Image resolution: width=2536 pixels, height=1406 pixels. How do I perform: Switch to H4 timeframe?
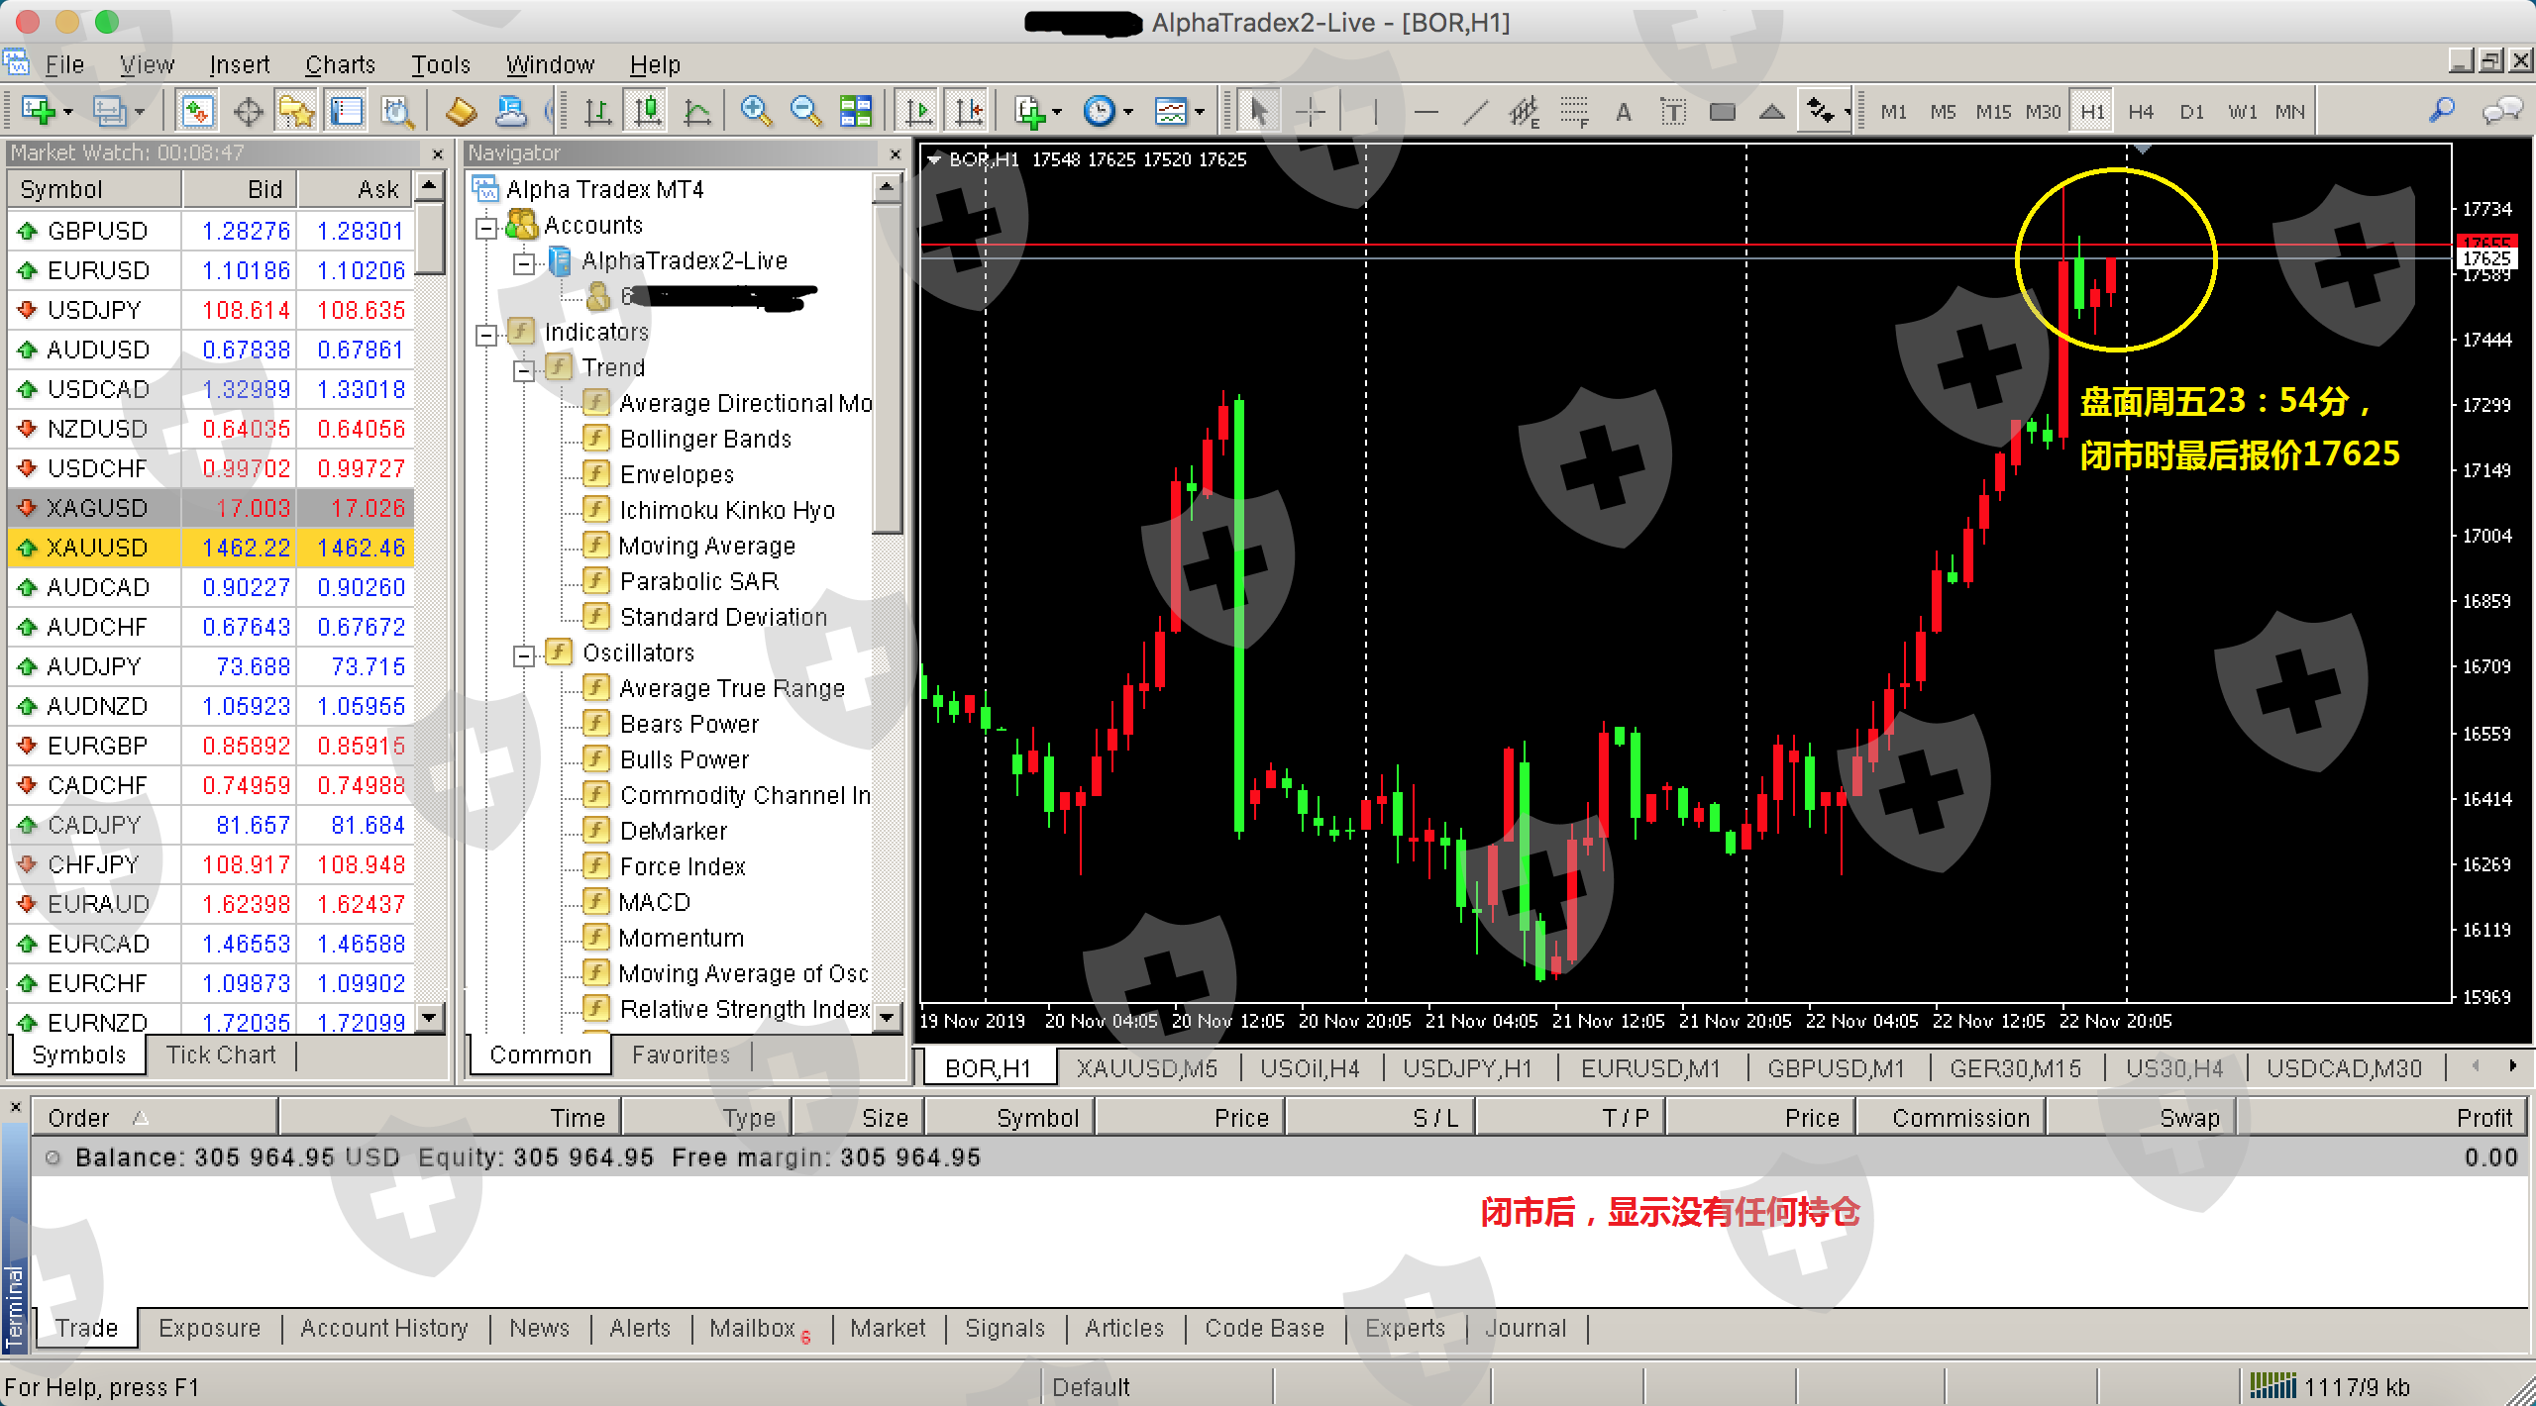[x=2140, y=112]
